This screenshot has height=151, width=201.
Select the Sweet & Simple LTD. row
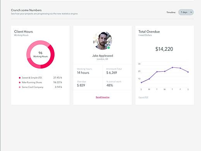(x=40, y=78)
